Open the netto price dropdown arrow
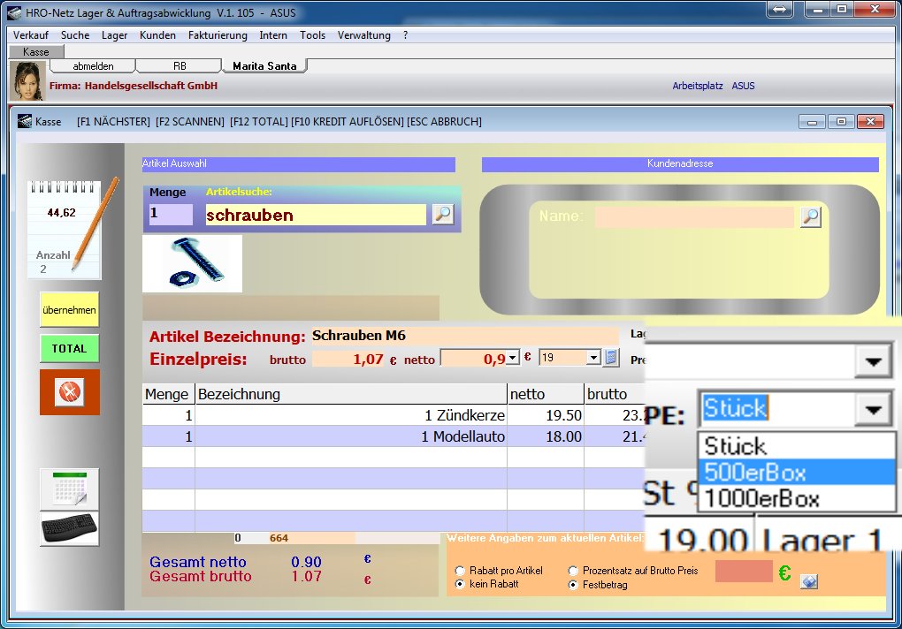Screen dimensions: 902x629 (514, 358)
